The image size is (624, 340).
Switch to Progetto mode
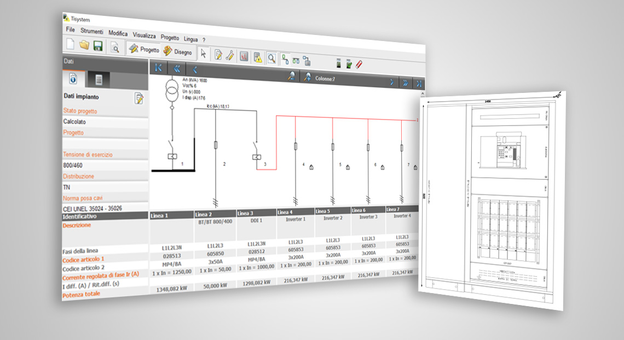click(144, 50)
